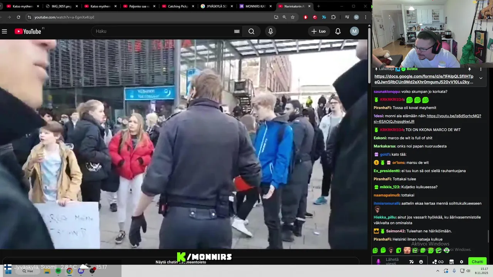Click username Hiekka_pillu in chat
Viewport: 493px width, 277px height.
(x=385, y=217)
